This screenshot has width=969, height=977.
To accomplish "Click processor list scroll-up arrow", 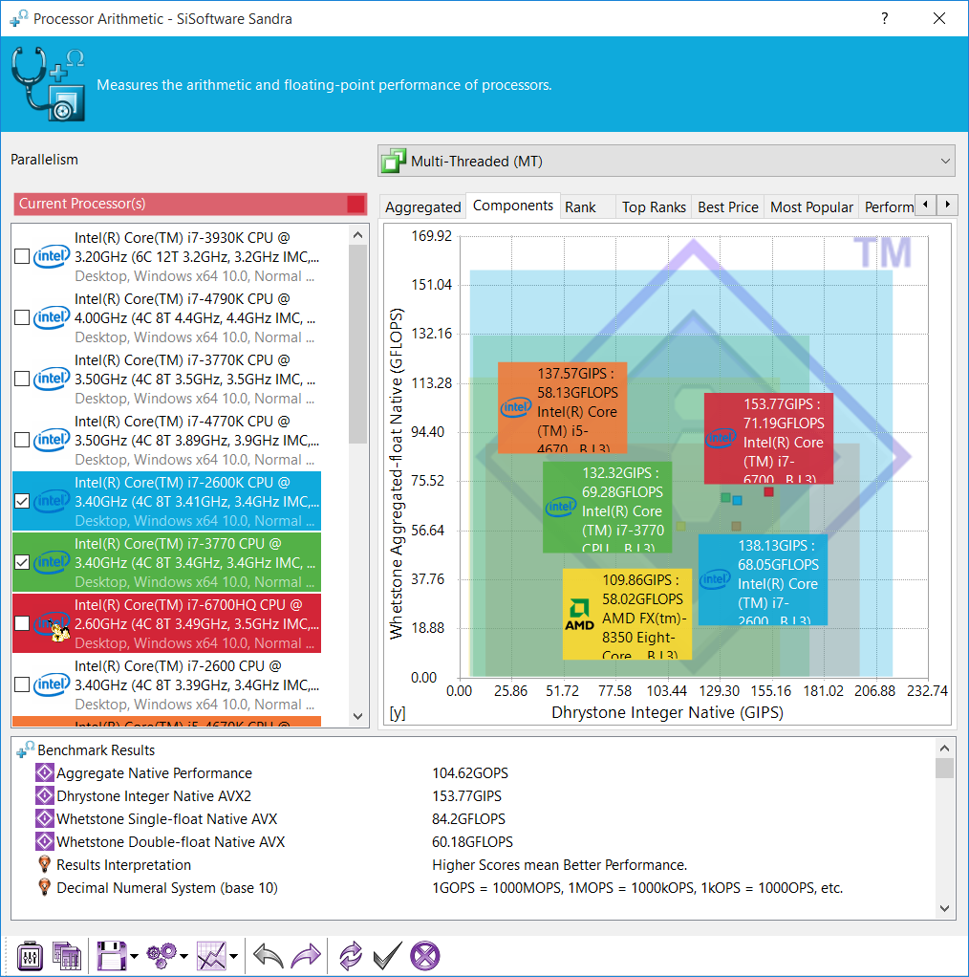I will [357, 235].
